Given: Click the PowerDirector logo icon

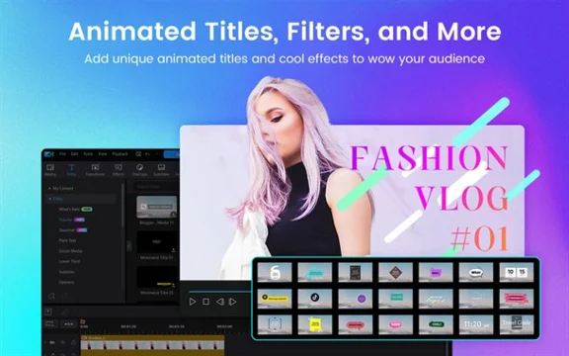Looking at the screenshot, I should (49, 154).
